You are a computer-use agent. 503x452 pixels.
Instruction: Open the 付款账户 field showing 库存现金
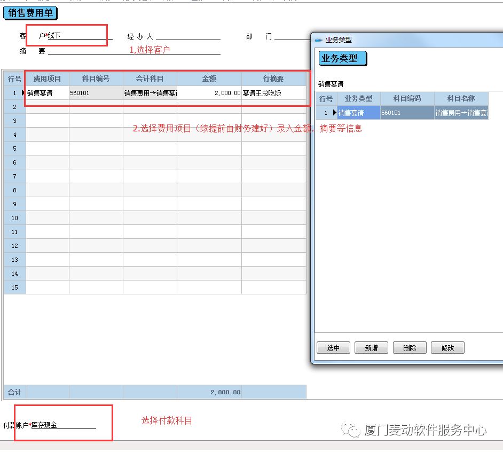63,425
